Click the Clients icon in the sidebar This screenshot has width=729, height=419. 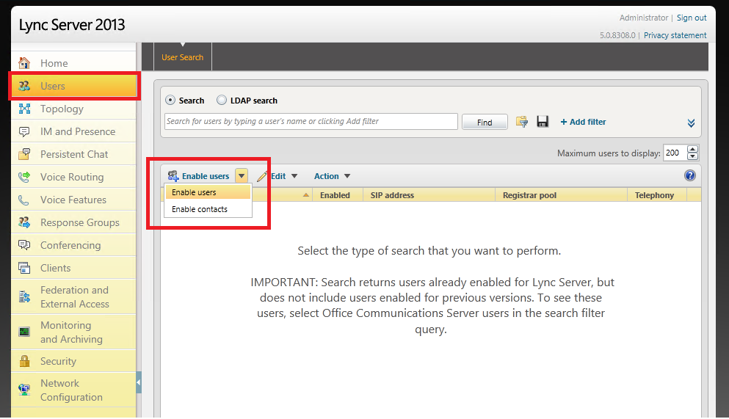pos(24,268)
